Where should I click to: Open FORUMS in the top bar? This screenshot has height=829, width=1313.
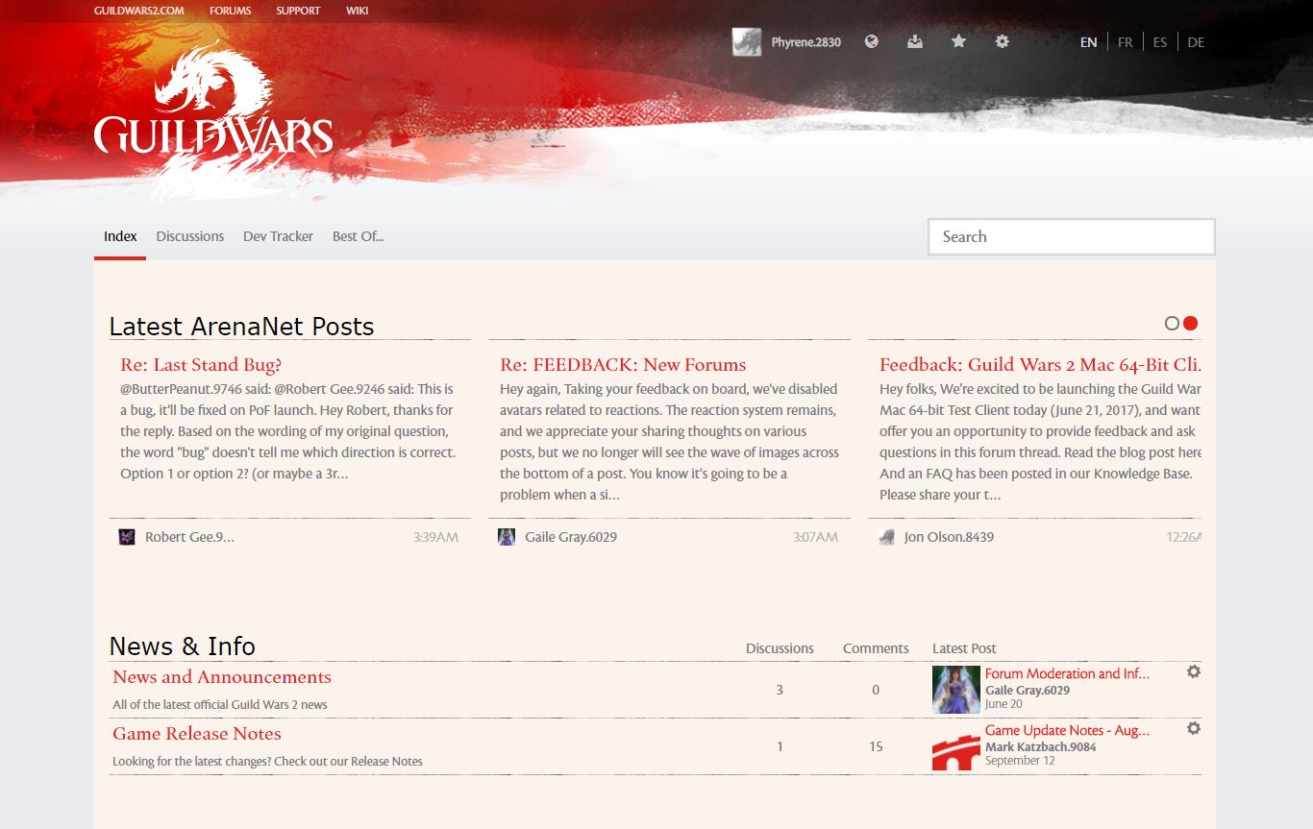click(x=230, y=11)
